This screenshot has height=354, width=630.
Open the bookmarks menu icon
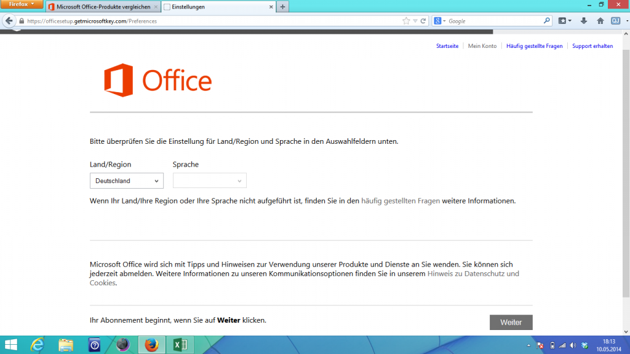pyautogui.click(x=565, y=21)
